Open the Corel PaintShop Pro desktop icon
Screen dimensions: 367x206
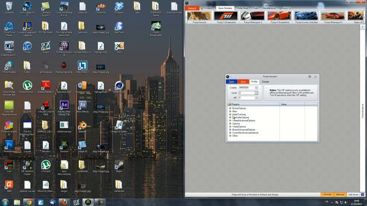(x=64, y=9)
